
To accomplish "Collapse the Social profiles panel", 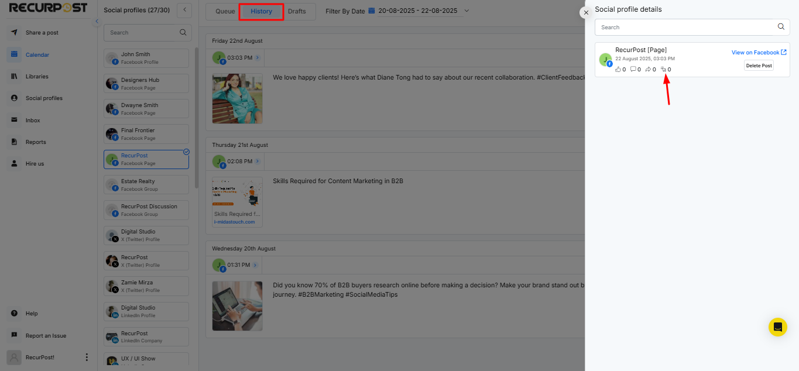I will 184,9.
